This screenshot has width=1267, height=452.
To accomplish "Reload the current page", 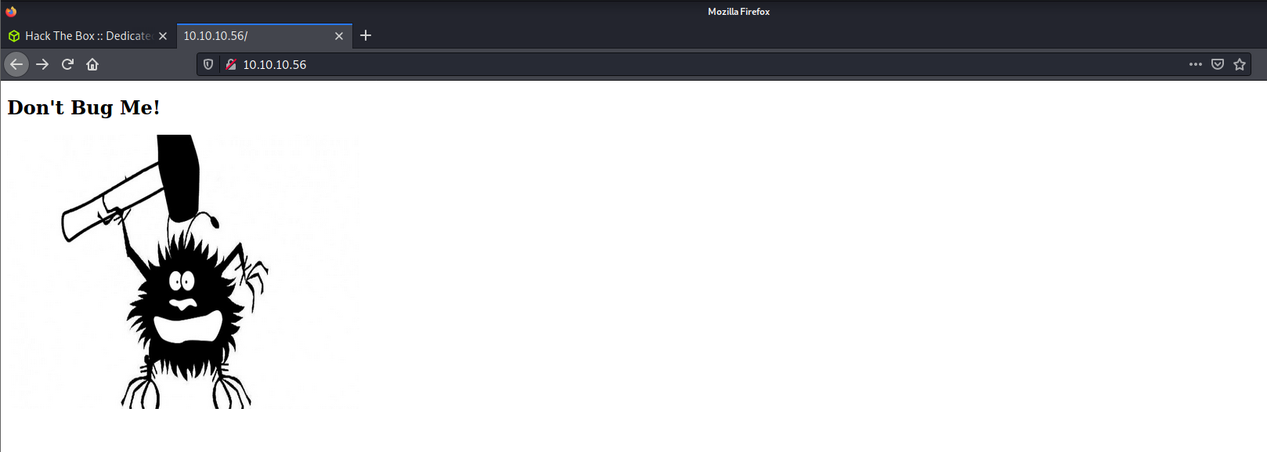I will [x=67, y=64].
